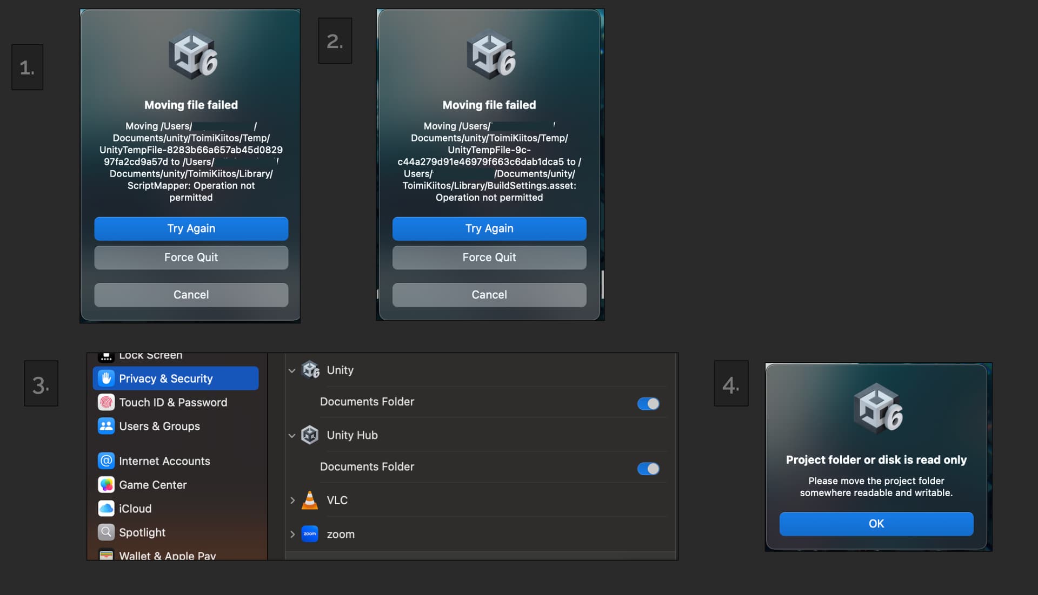This screenshot has height=595, width=1038.
Task: Click the Game Center icon
Action: point(107,485)
